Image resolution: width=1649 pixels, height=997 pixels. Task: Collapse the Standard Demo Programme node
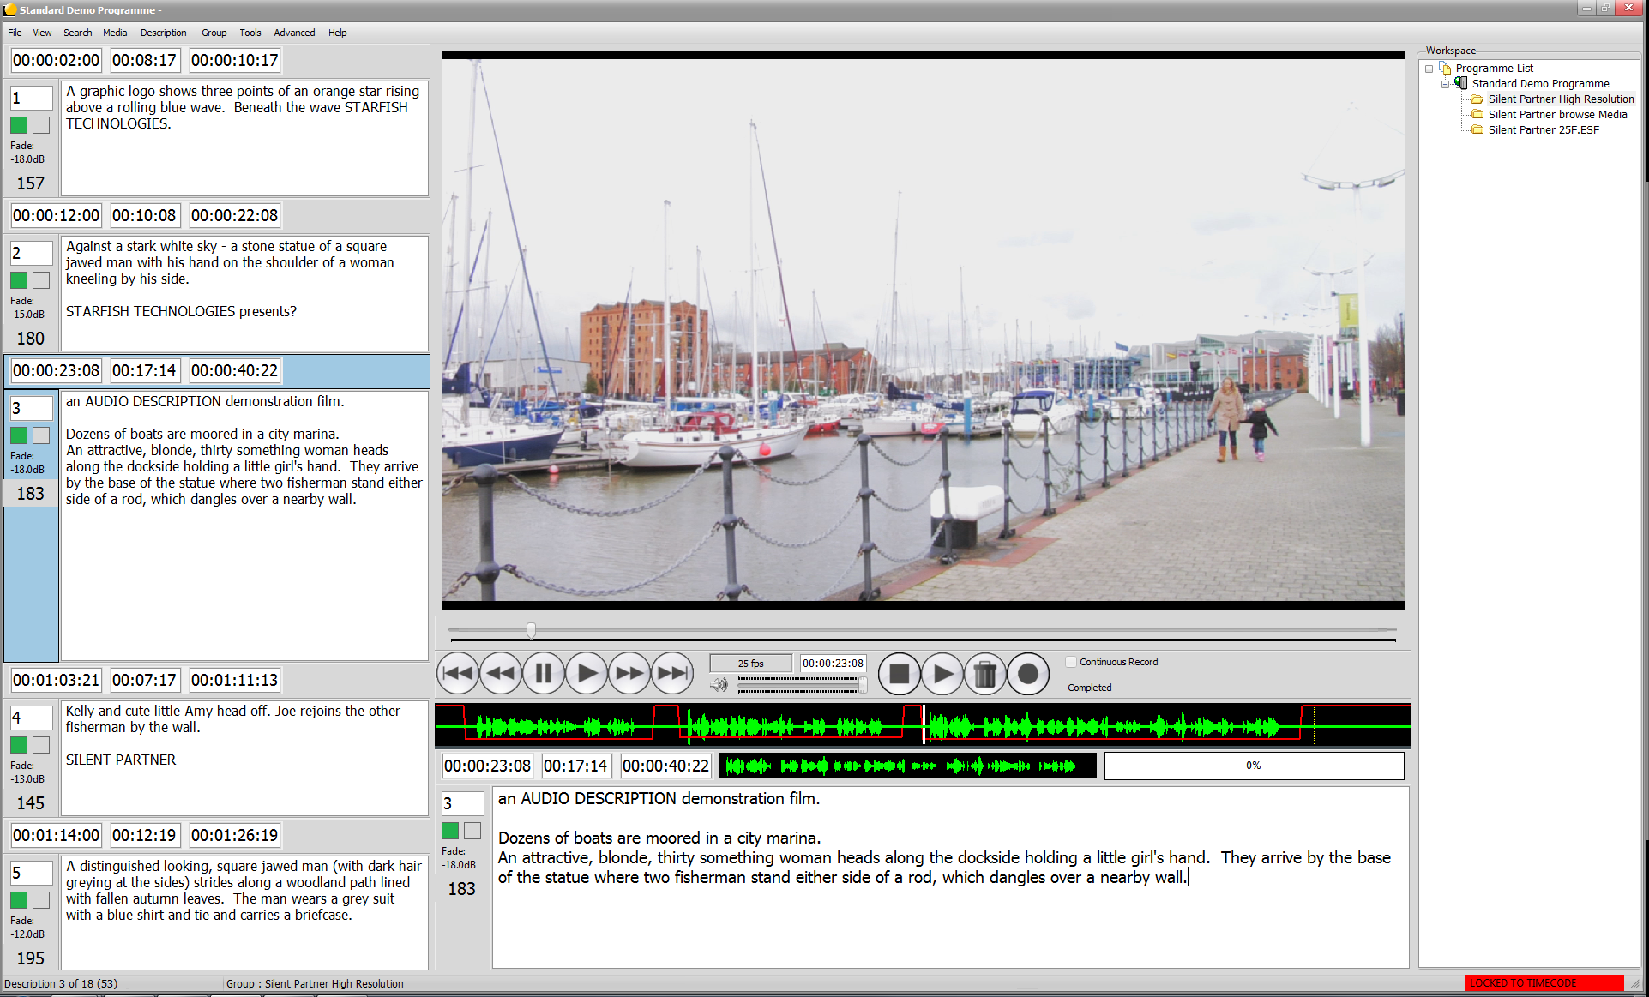coord(1446,83)
